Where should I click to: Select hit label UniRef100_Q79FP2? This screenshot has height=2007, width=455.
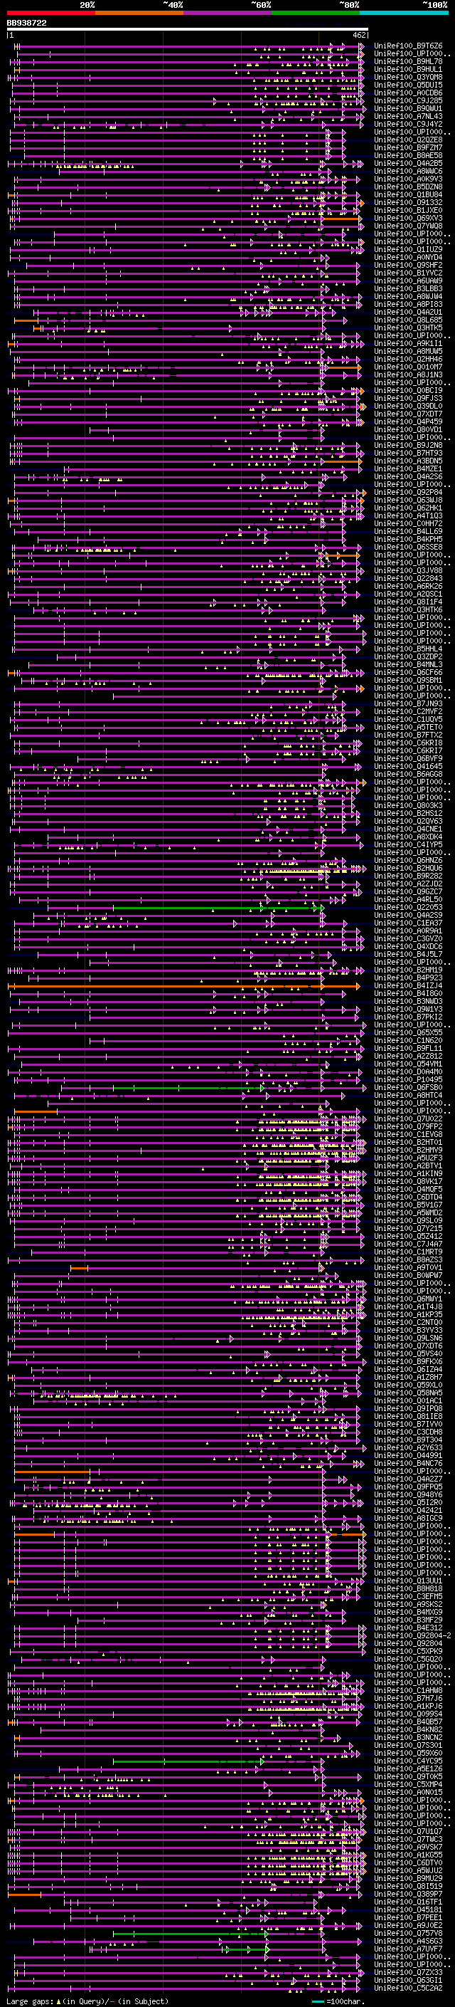[x=407, y=1126]
